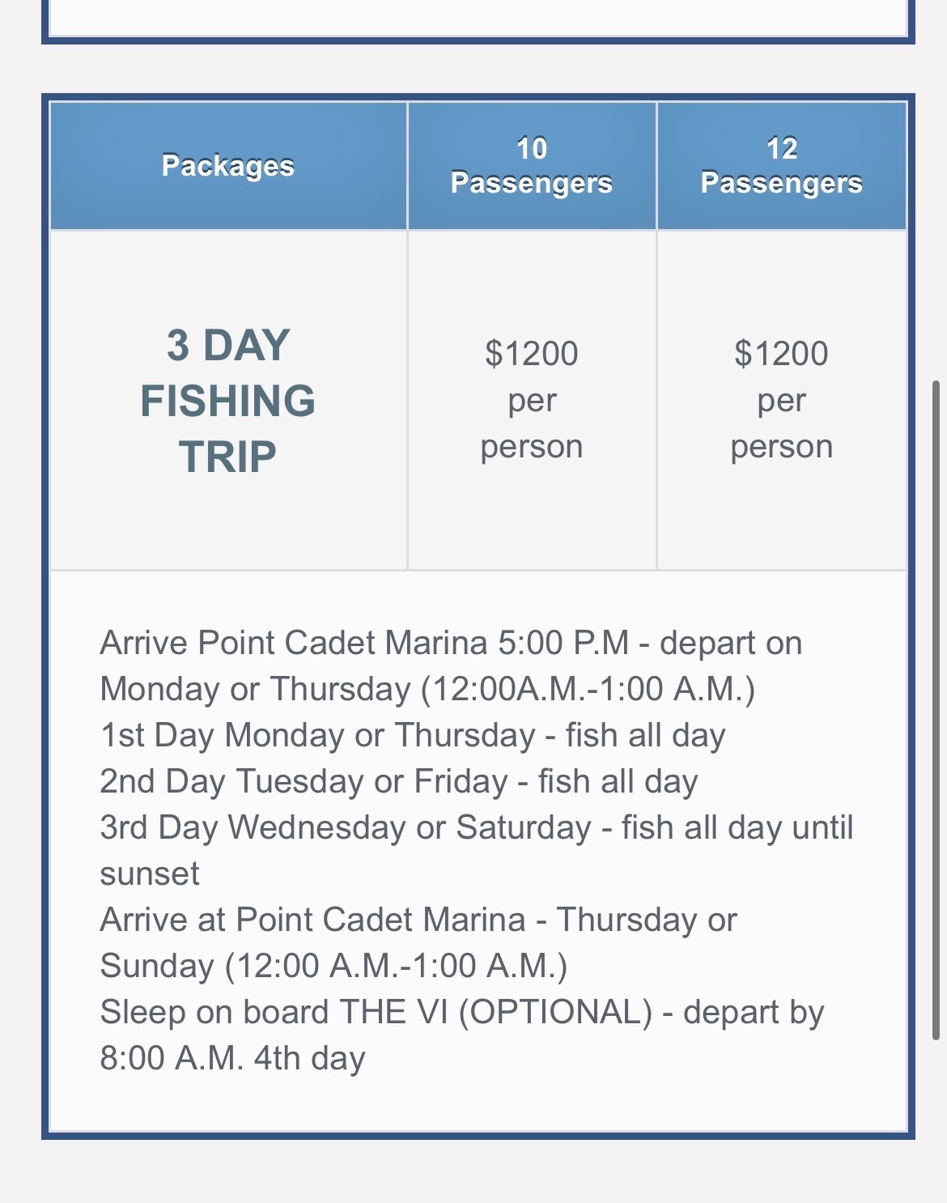Click 'Monday or Thursday (12:00A.M.-1:00 A.M.)' text

click(x=427, y=689)
